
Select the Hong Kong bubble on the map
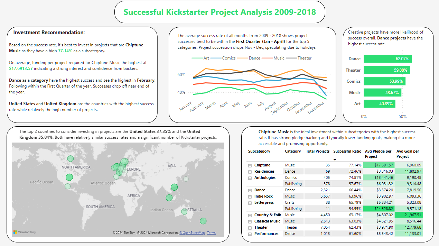tap(174, 187)
